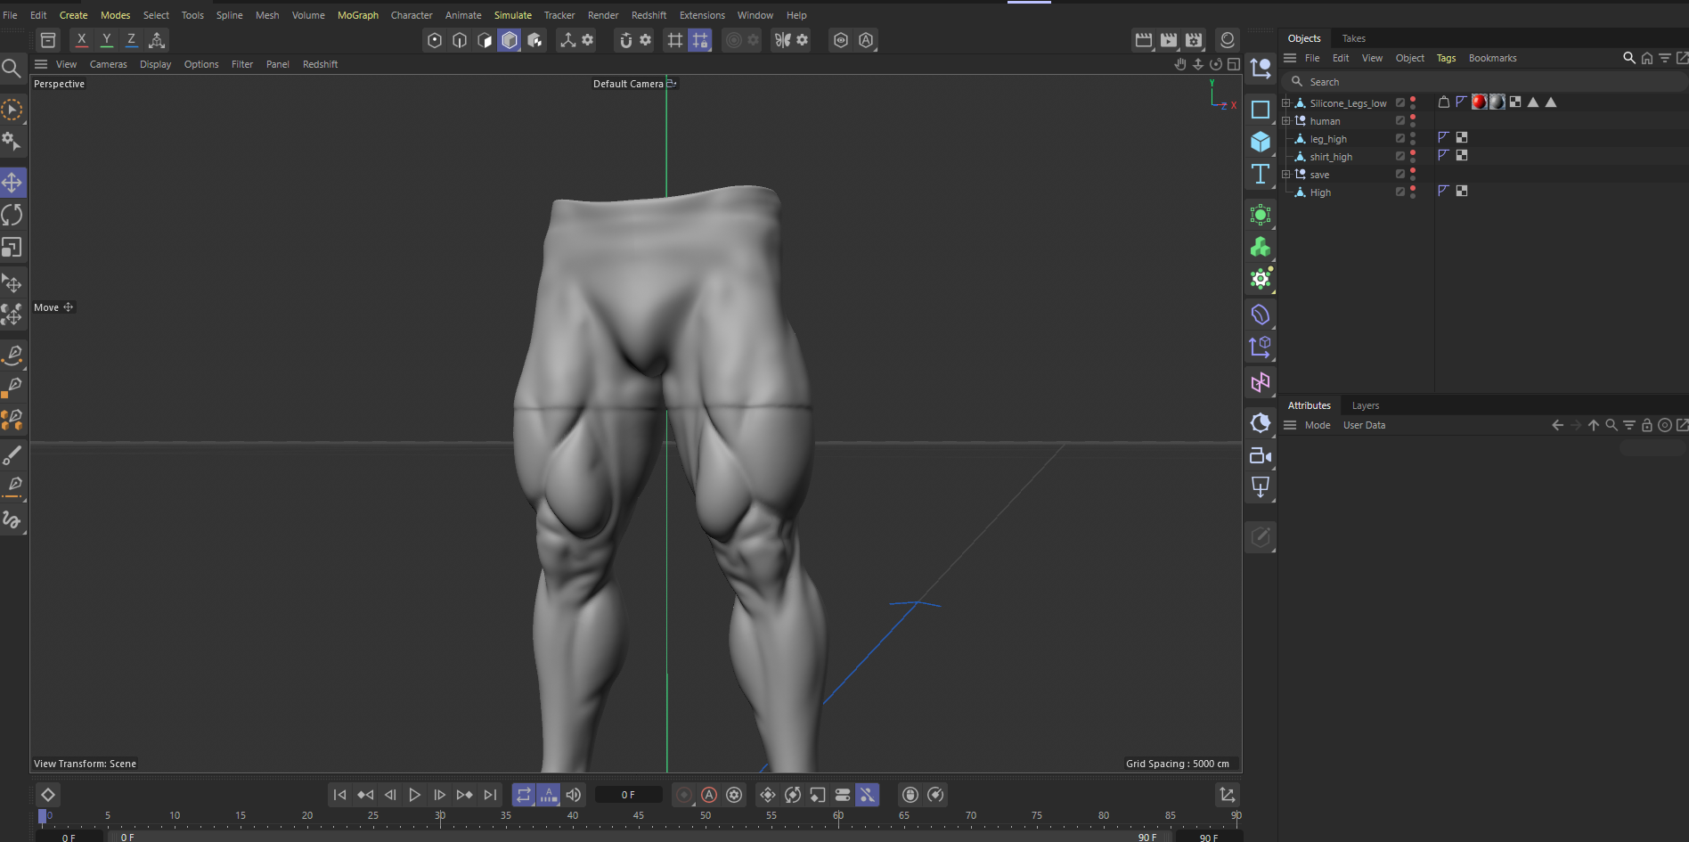The height and width of the screenshot is (842, 1689).
Task: Enable the X axis lock
Action: pyautogui.click(x=81, y=40)
